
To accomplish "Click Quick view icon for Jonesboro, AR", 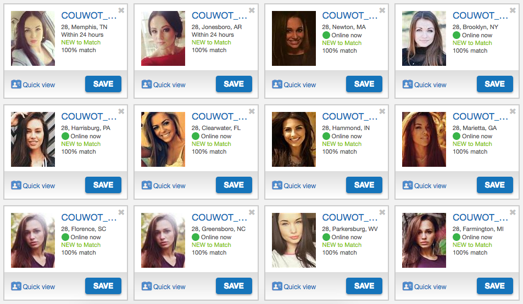I will pyautogui.click(x=147, y=85).
